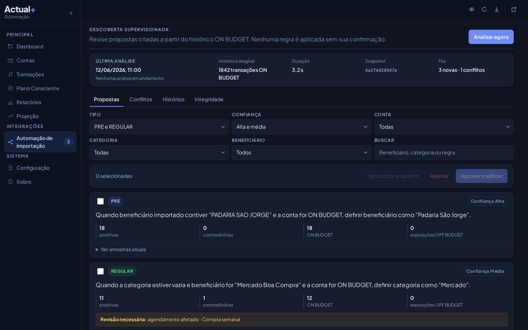Screen dimensions: 528x330
Task: Open the Confiança dropdown showing Alta e média
Action: point(301,127)
